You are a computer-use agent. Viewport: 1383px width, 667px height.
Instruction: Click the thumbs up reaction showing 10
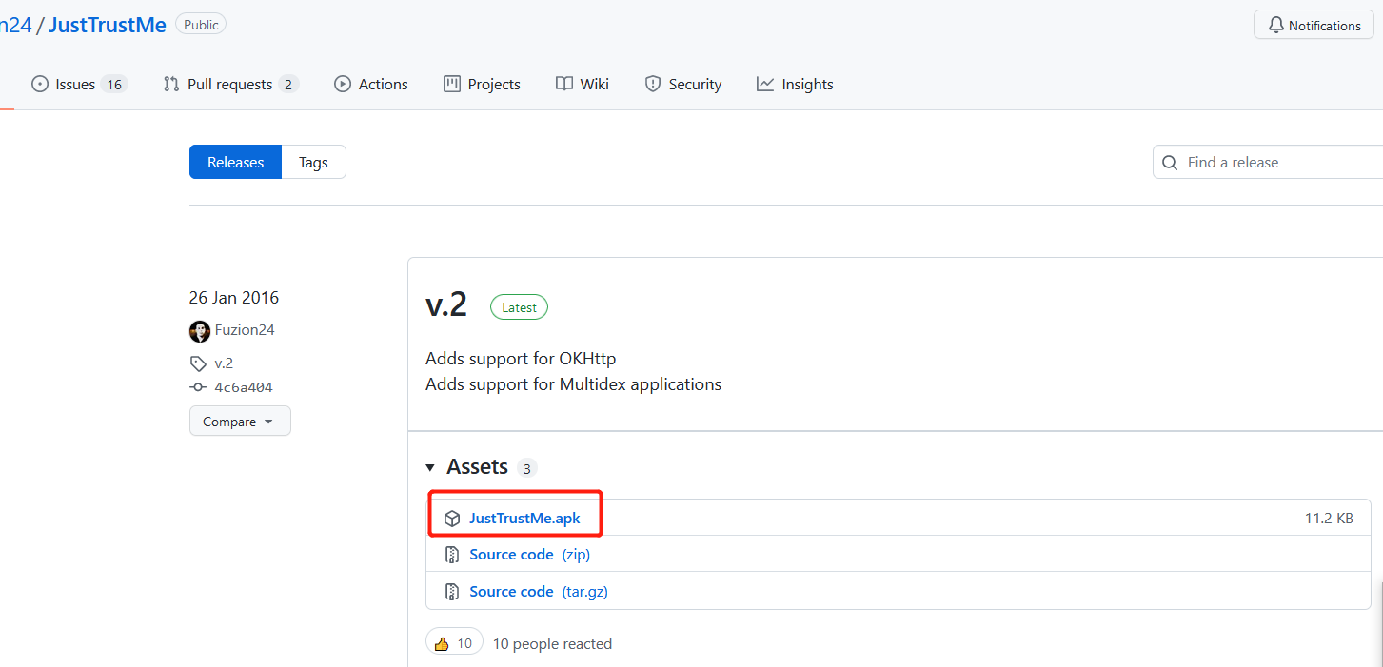(454, 641)
